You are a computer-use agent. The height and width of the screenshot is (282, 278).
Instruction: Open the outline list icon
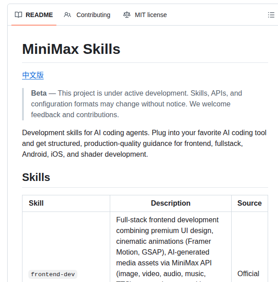(x=271, y=15)
